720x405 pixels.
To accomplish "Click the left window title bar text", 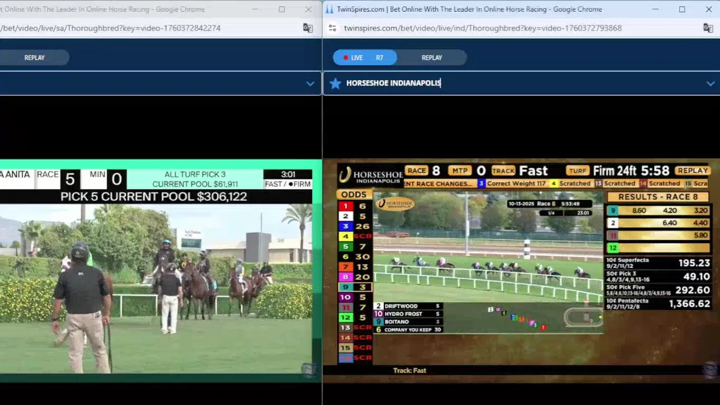I will click(103, 10).
